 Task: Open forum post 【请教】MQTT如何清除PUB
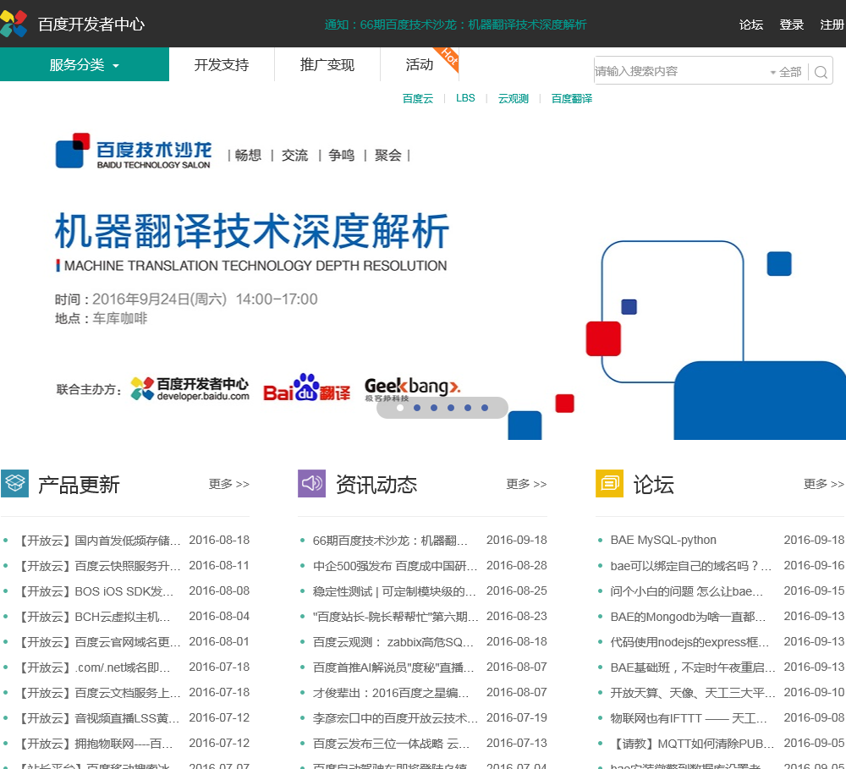[692, 743]
